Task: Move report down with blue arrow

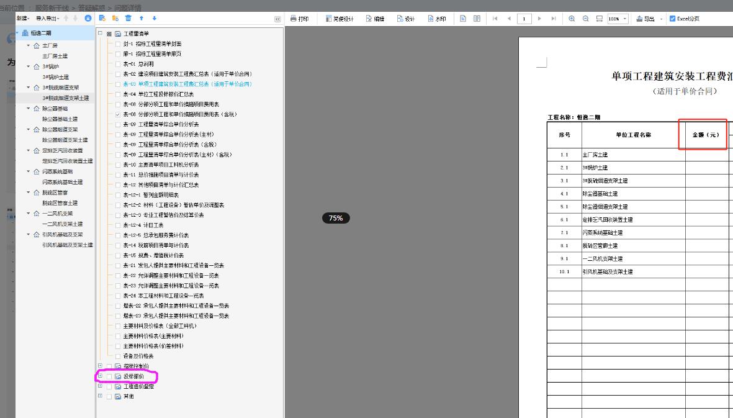Action: pos(155,18)
